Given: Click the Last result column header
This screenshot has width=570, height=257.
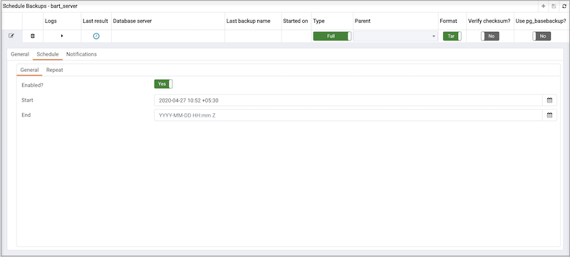Looking at the screenshot, I should pyautogui.click(x=95, y=21).
